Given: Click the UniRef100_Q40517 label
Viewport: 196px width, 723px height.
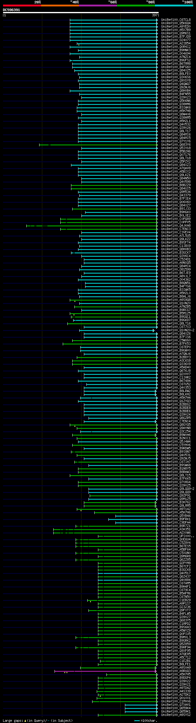Looking at the screenshot, I should [176, 573].
